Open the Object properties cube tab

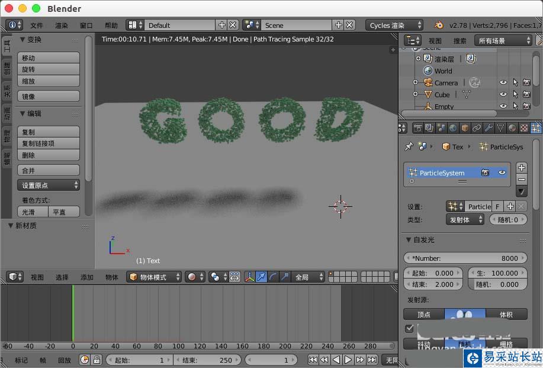(x=465, y=128)
